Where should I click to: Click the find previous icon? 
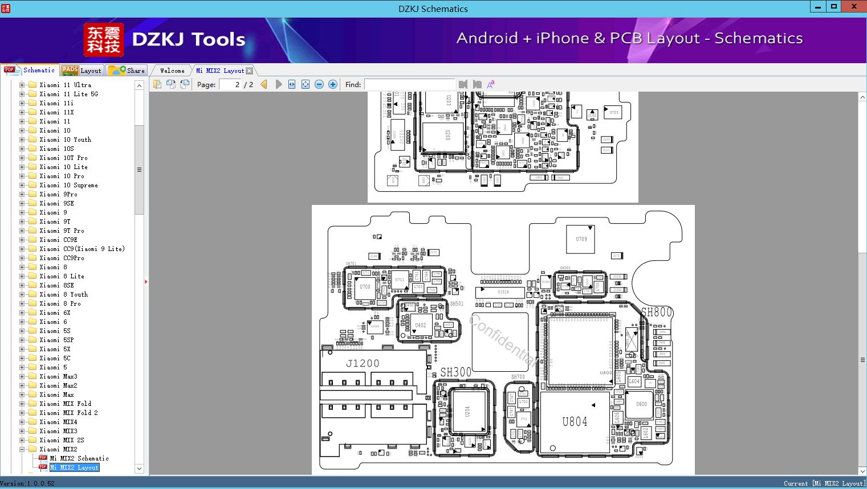(463, 84)
